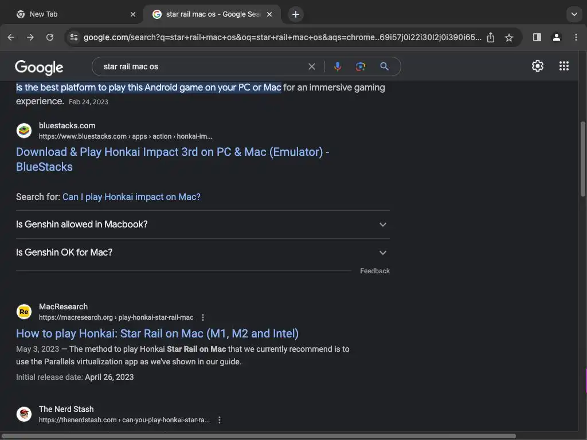Open Google quick settings gear
The width and height of the screenshot is (587, 440).
pyautogui.click(x=538, y=66)
